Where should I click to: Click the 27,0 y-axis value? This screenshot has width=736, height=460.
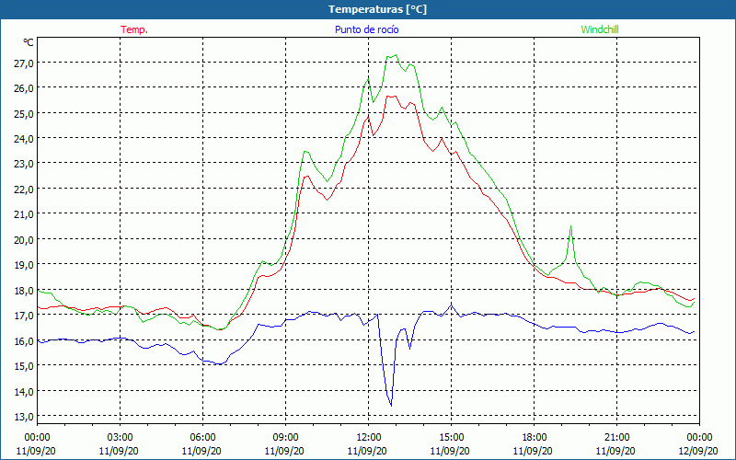(24, 63)
